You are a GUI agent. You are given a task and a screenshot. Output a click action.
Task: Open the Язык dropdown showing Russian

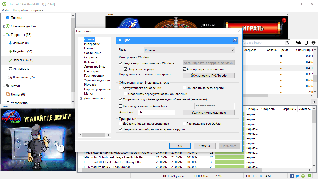point(189,50)
